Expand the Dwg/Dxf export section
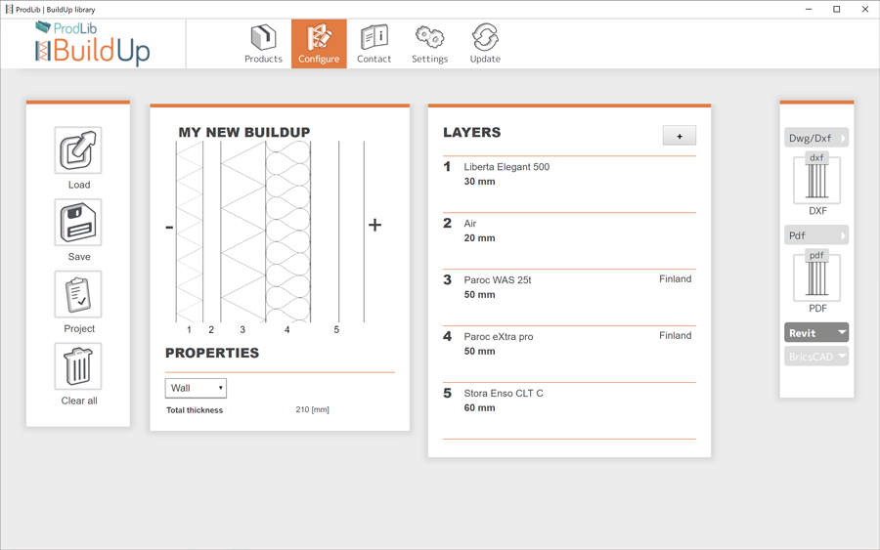The image size is (880, 550). [x=816, y=138]
